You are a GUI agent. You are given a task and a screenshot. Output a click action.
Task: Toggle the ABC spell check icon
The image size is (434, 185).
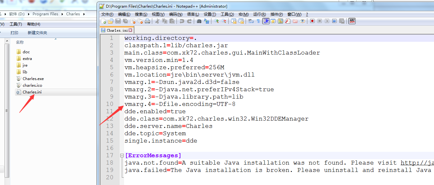tap(352, 21)
